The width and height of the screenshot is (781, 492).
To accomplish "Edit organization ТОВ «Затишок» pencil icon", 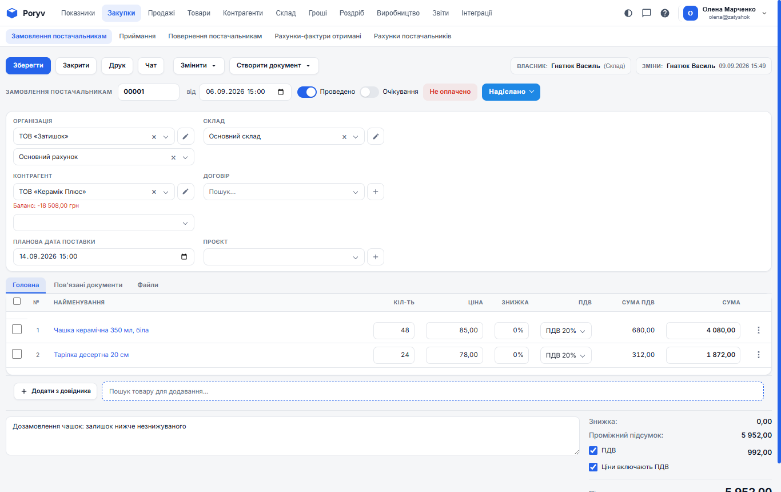I will point(185,137).
